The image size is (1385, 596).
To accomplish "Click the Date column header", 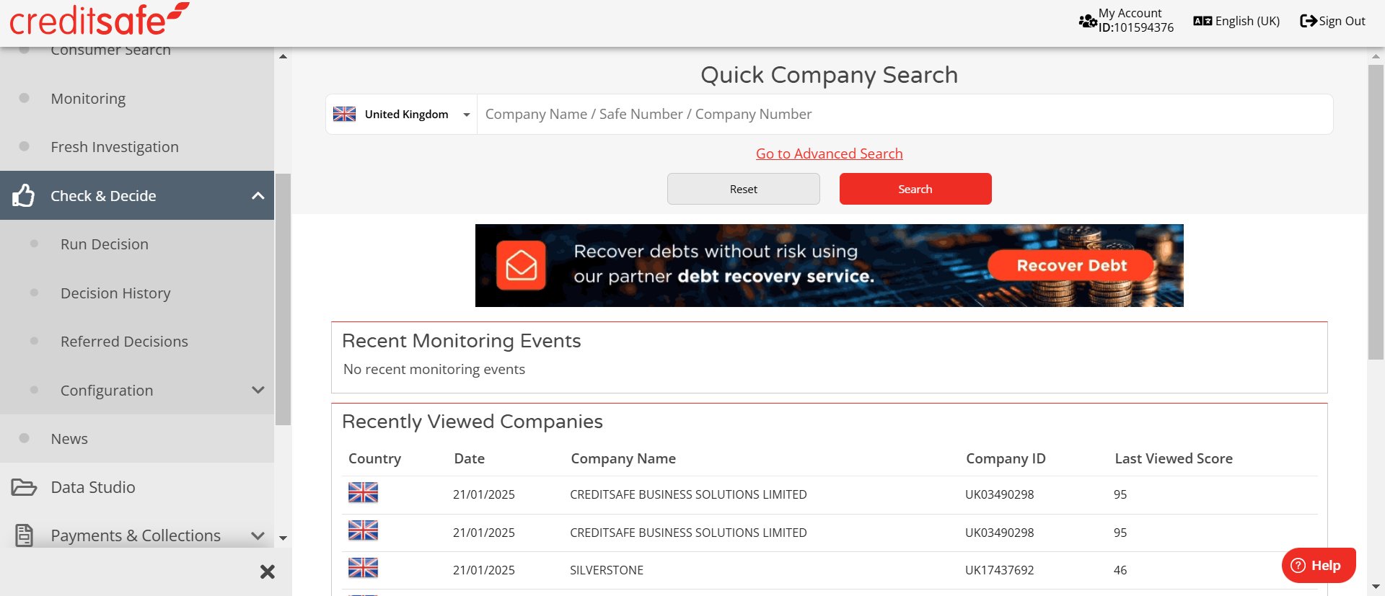I will coord(470,458).
